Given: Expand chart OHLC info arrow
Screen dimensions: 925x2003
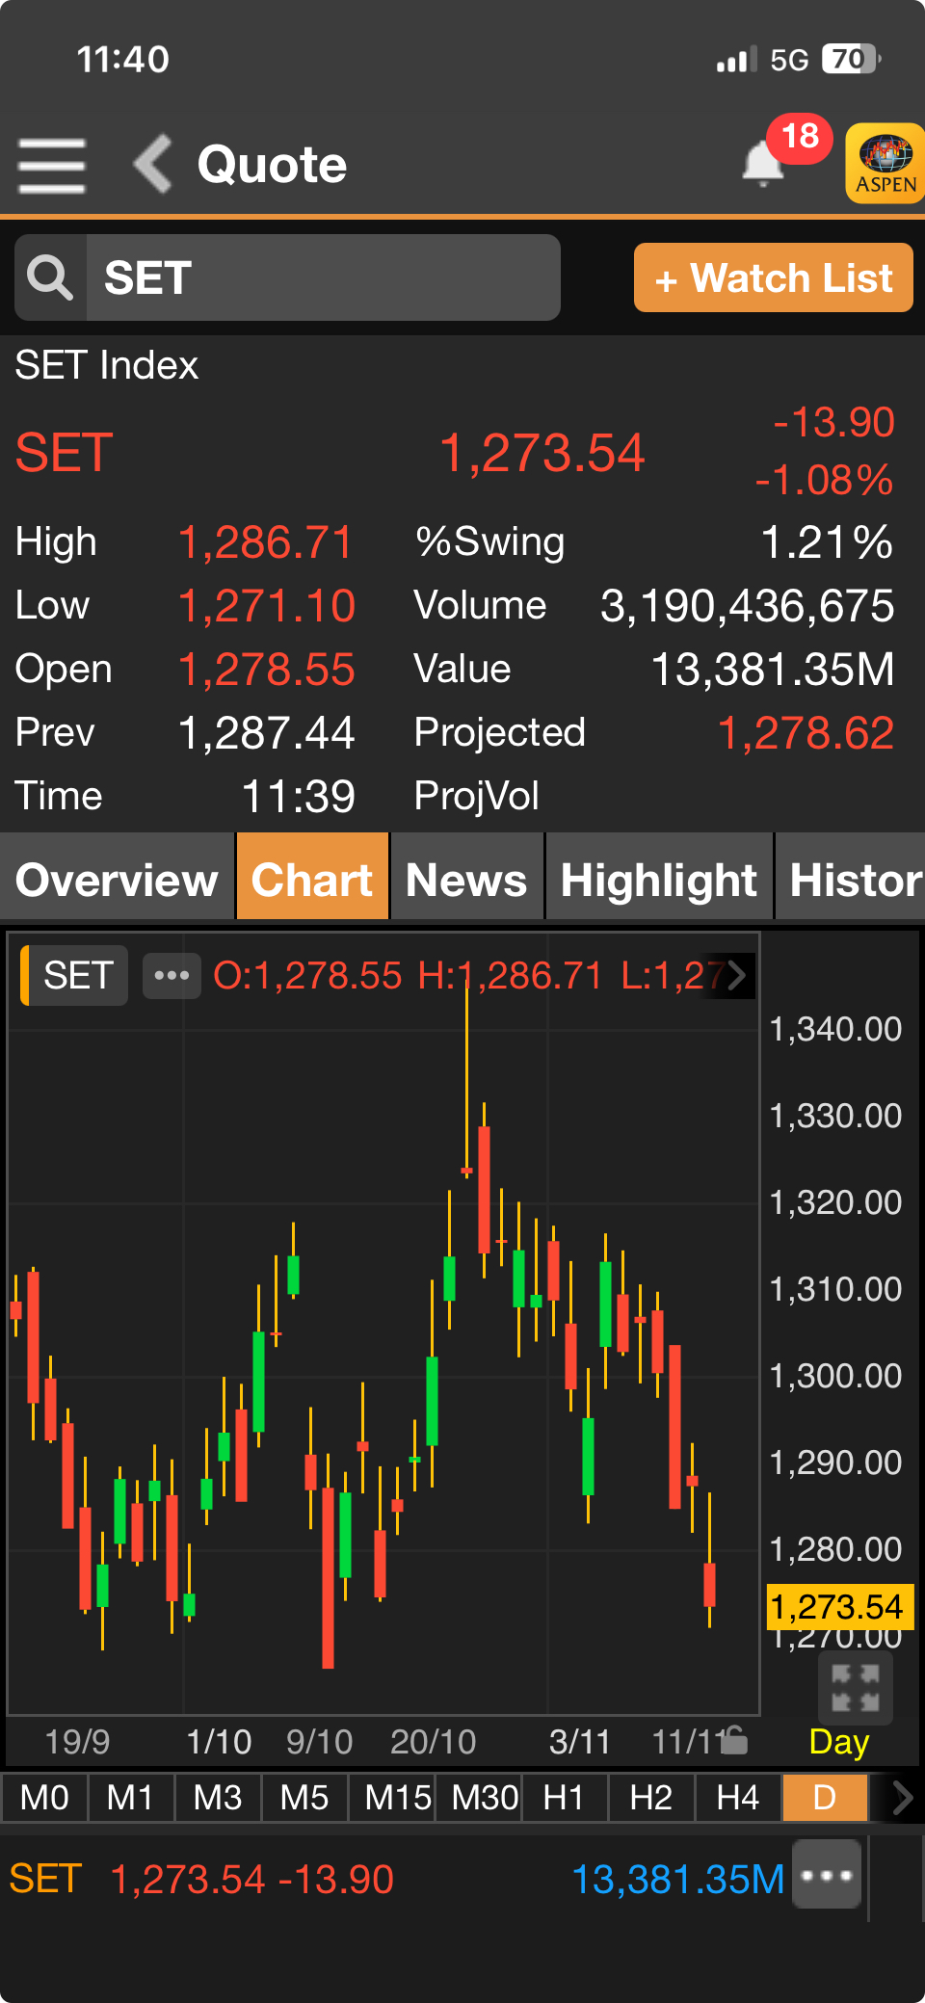Looking at the screenshot, I should click(737, 976).
